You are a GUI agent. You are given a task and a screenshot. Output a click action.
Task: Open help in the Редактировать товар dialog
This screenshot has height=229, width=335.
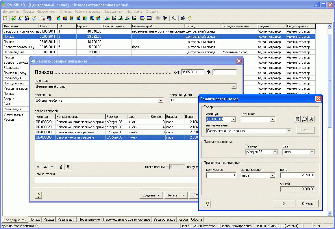(x=207, y=204)
